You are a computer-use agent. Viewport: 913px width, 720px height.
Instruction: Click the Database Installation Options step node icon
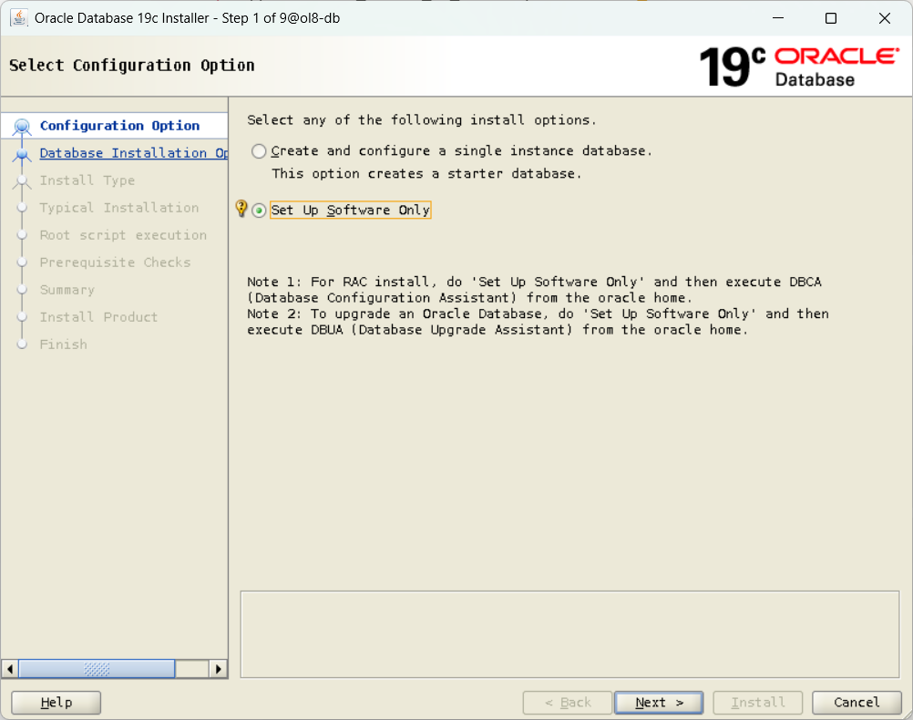[x=22, y=154]
